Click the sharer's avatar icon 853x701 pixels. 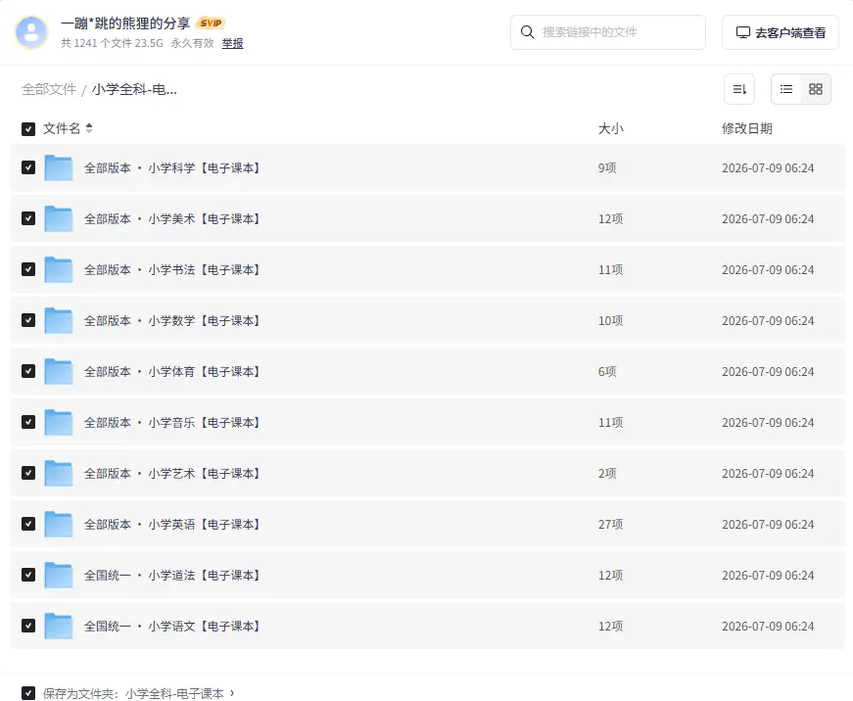point(31,32)
